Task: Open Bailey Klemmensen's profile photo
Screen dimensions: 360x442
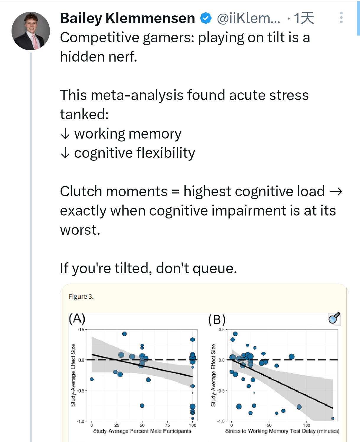Action: click(x=30, y=31)
